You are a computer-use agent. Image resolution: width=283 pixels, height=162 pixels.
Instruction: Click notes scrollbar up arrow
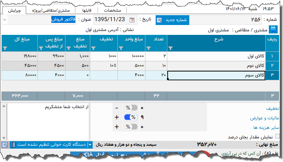[4, 106]
